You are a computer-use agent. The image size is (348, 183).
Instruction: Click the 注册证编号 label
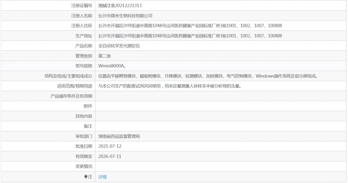82,6
